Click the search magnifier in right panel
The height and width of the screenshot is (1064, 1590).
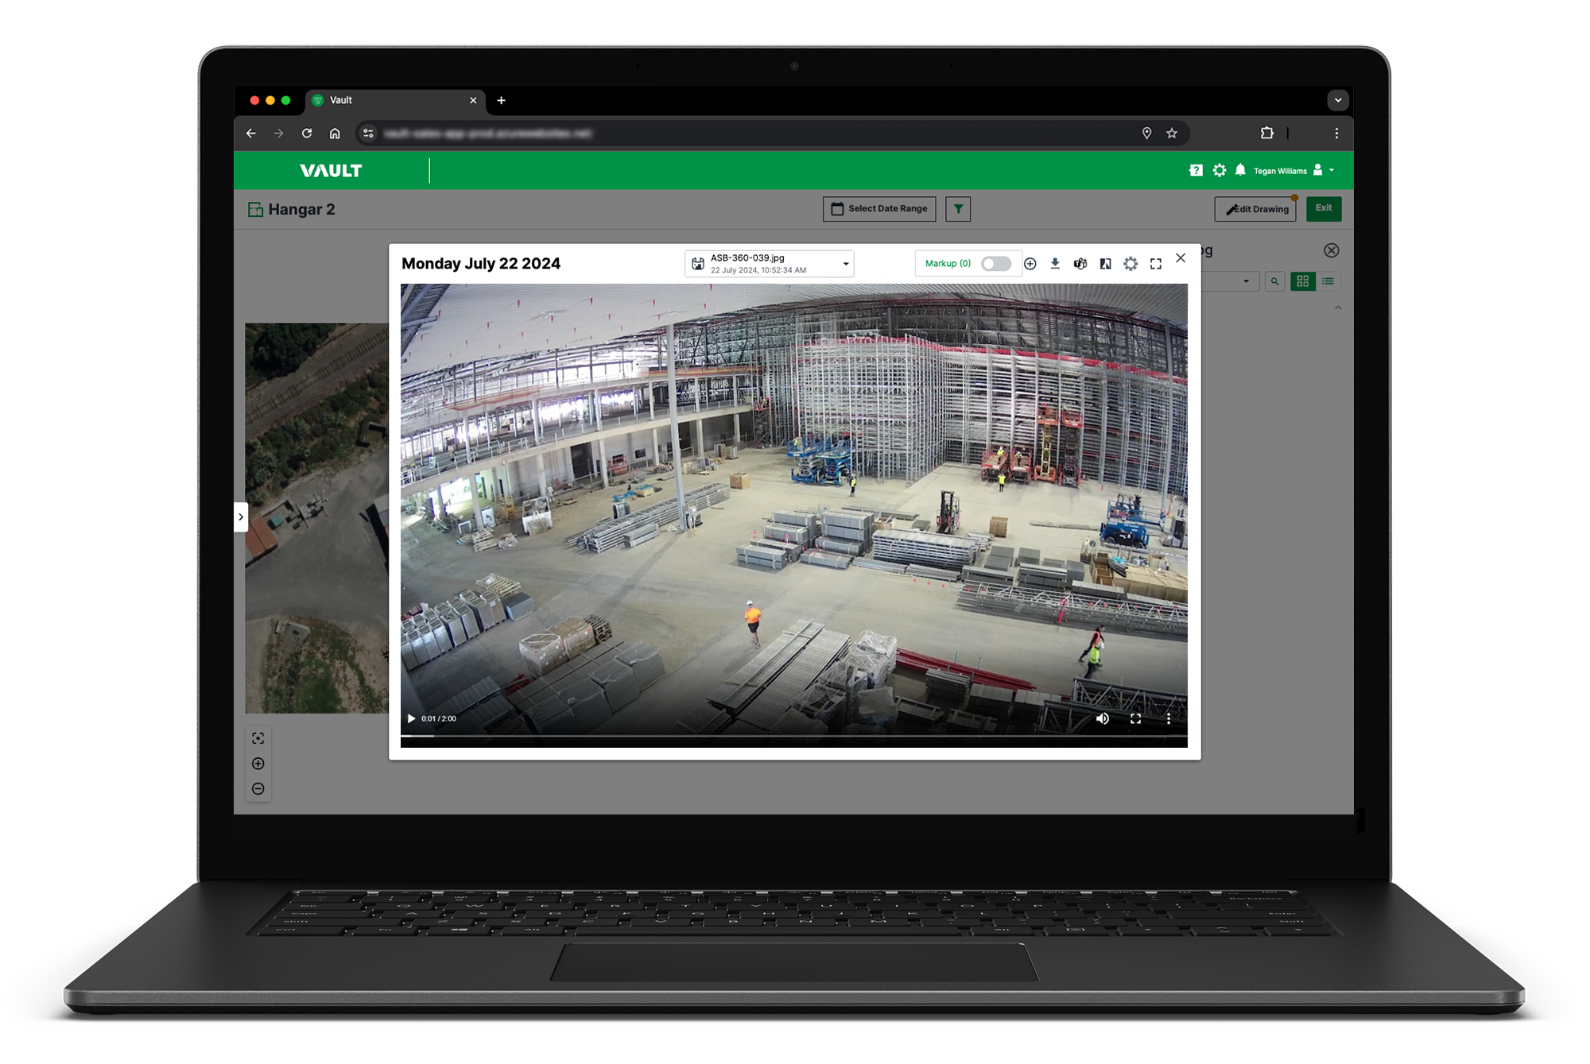point(1275,281)
